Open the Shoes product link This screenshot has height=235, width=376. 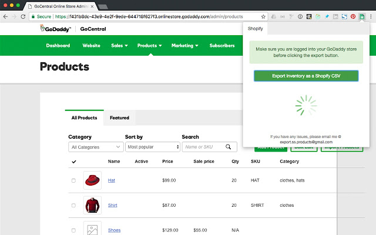point(114,230)
